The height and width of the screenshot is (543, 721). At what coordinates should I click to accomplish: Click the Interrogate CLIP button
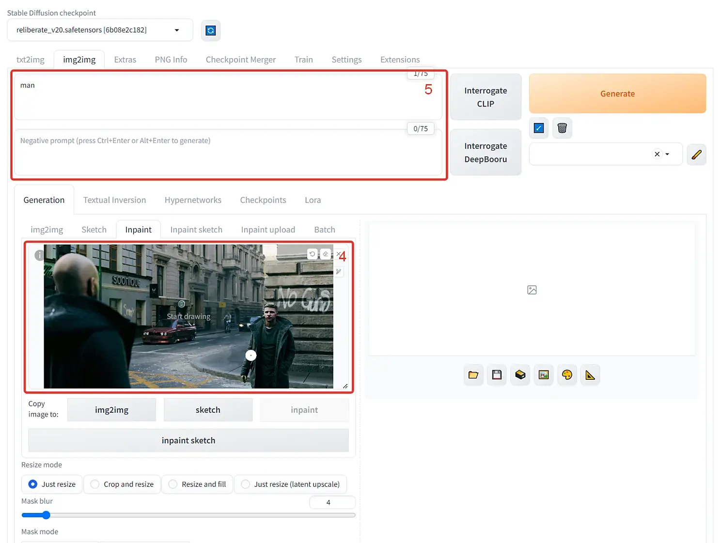click(486, 97)
